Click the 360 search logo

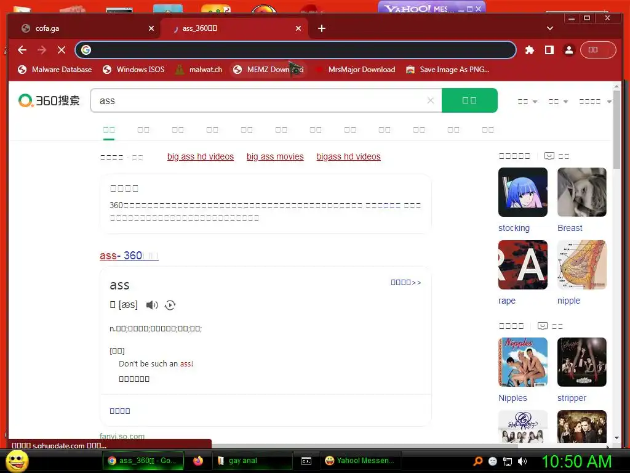(x=49, y=100)
